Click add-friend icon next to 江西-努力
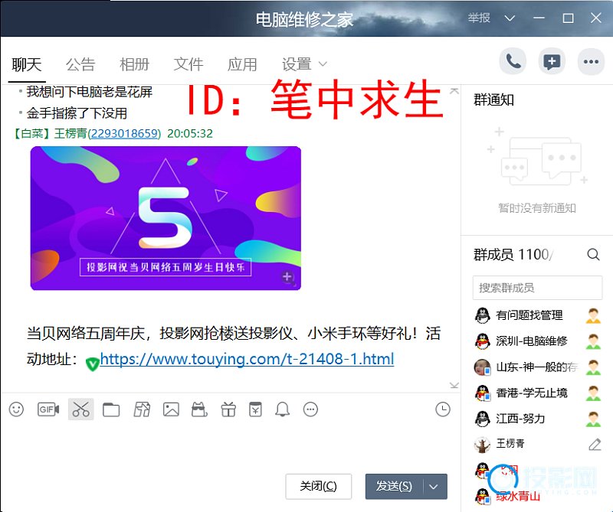The height and width of the screenshot is (512, 613). [x=593, y=419]
